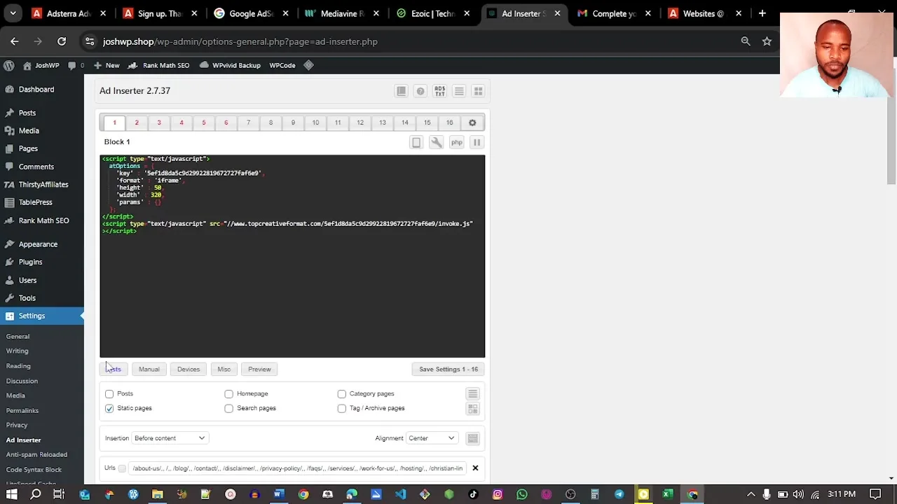This screenshot has height=504, width=897.
Task: Click the lines icon beside Category pages
Action: click(x=473, y=394)
